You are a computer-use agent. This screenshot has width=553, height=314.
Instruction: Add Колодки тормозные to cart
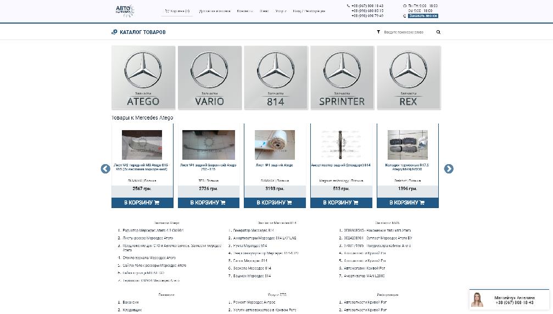click(407, 203)
